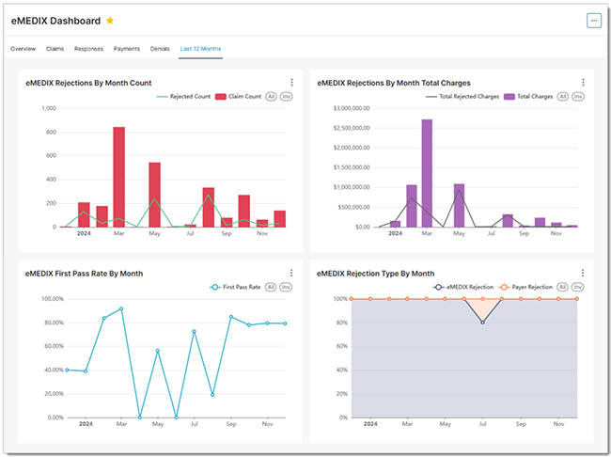Toggle Total Rejected Charges legend series
This screenshot has height=457, width=611.
[462, 96]
